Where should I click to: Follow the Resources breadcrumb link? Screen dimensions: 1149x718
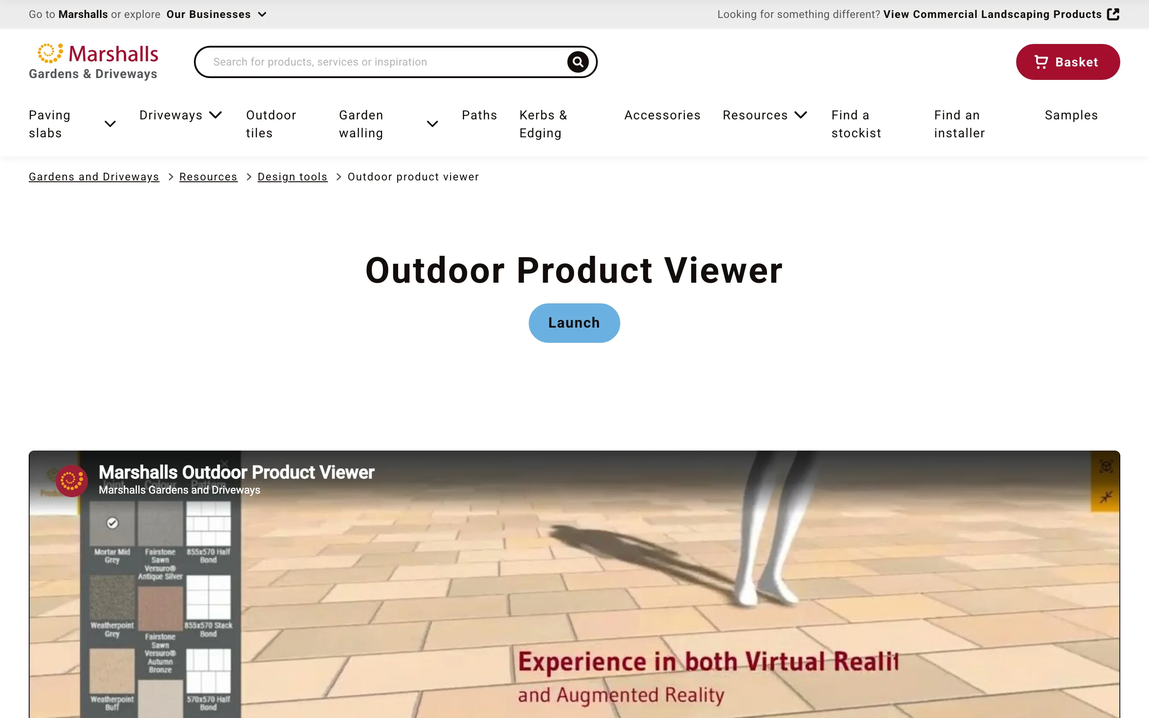coord(208,177)
